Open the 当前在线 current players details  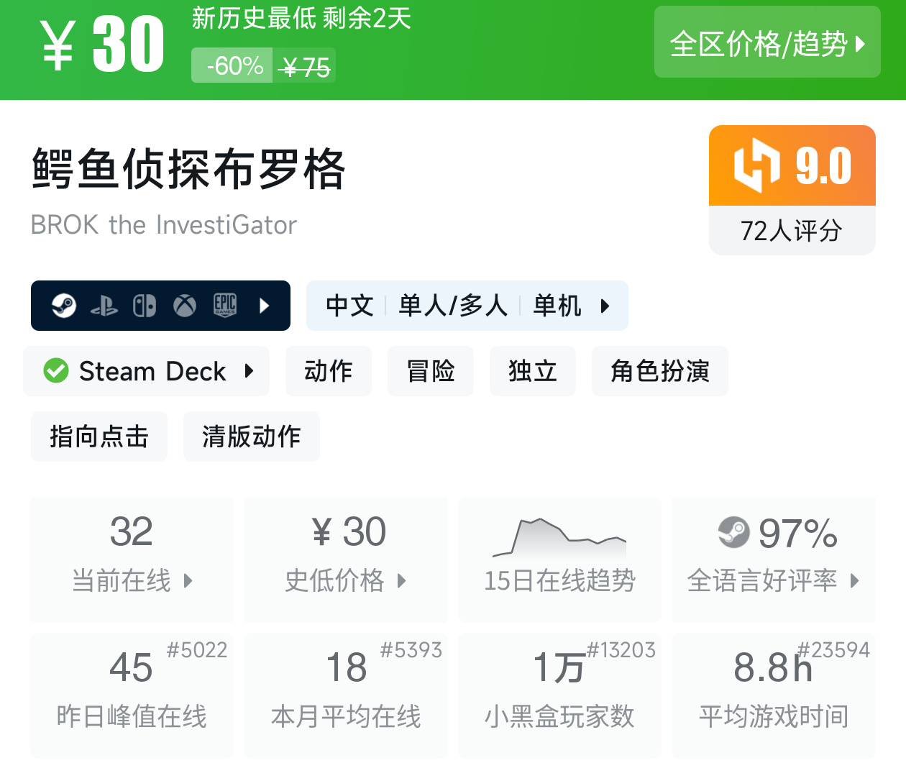click(132, 559)
